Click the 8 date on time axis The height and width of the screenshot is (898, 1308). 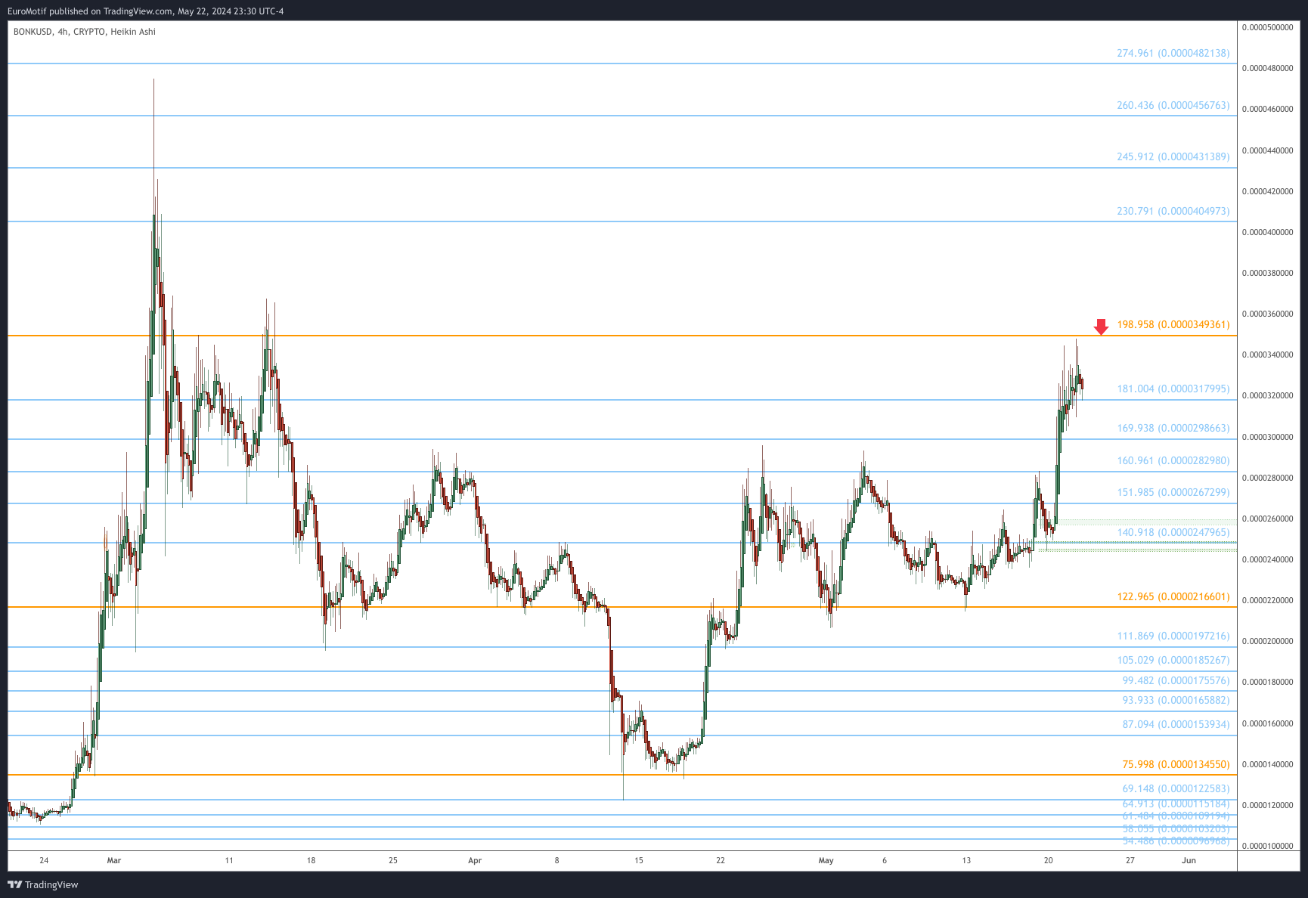click(557, 860)
